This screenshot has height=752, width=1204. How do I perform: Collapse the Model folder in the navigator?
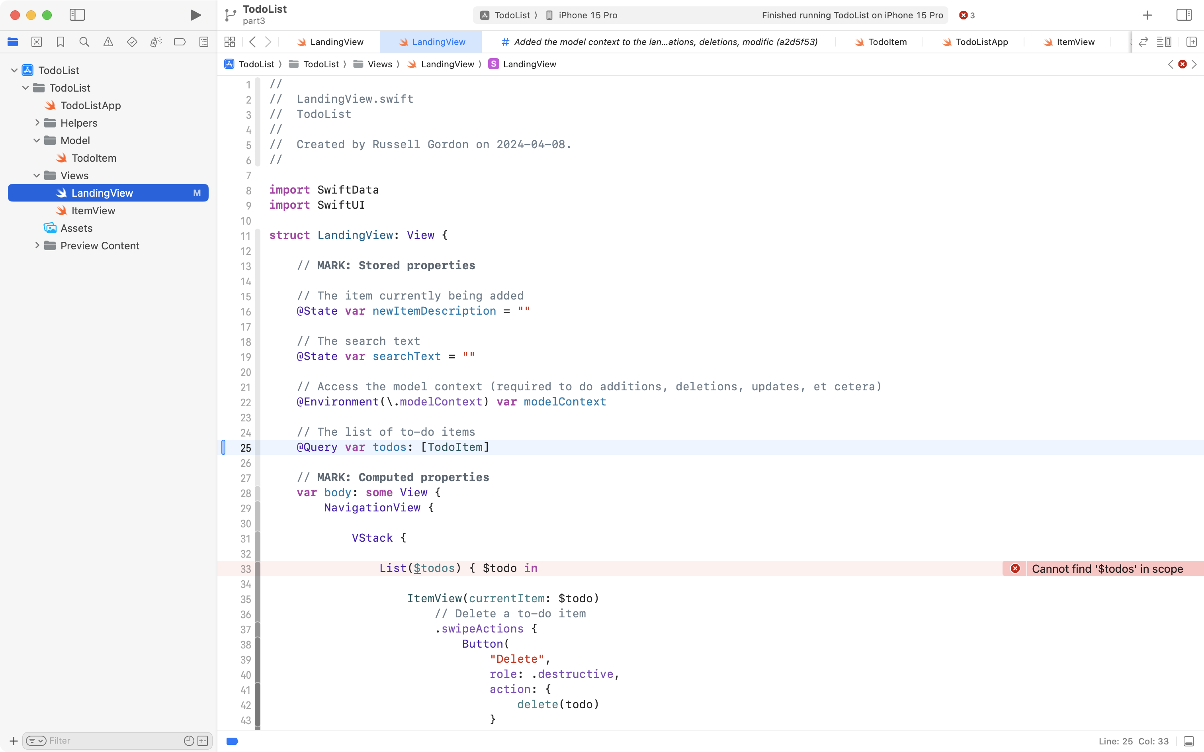(36, 140)
